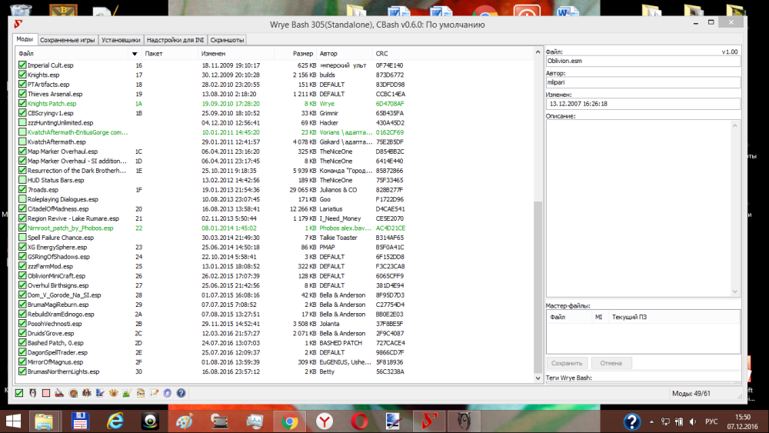Click inside the Описание text area
Image resolution: width=769 pixels, height=433 pixels.
click(638, 208)
